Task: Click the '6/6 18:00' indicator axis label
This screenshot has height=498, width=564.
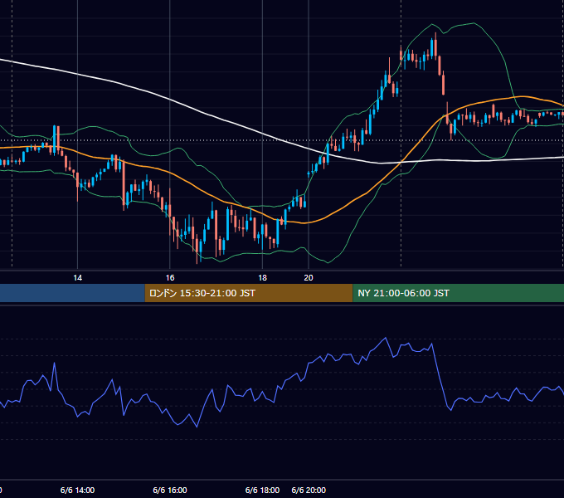Action: pyautogui.click(x=262, y=490)
